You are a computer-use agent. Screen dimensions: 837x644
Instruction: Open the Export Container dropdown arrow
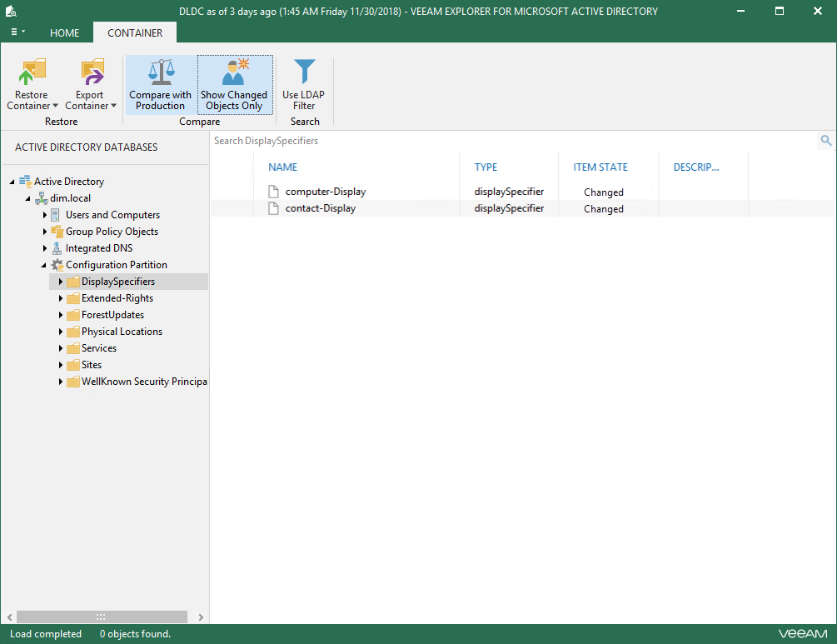click(114, 106)
